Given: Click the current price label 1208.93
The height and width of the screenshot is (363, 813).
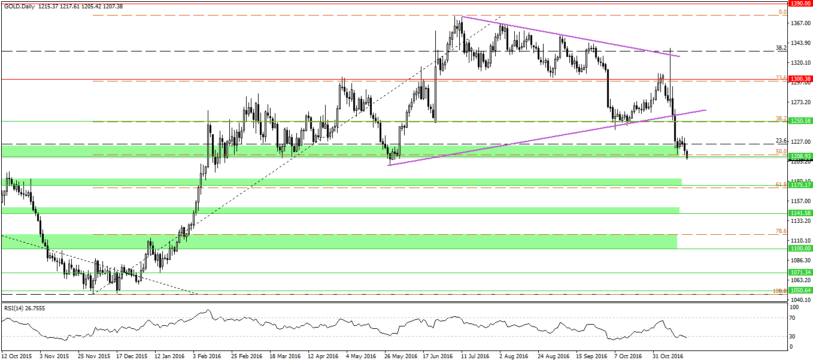Looking at the screenshot, I should tap(800, 156).
